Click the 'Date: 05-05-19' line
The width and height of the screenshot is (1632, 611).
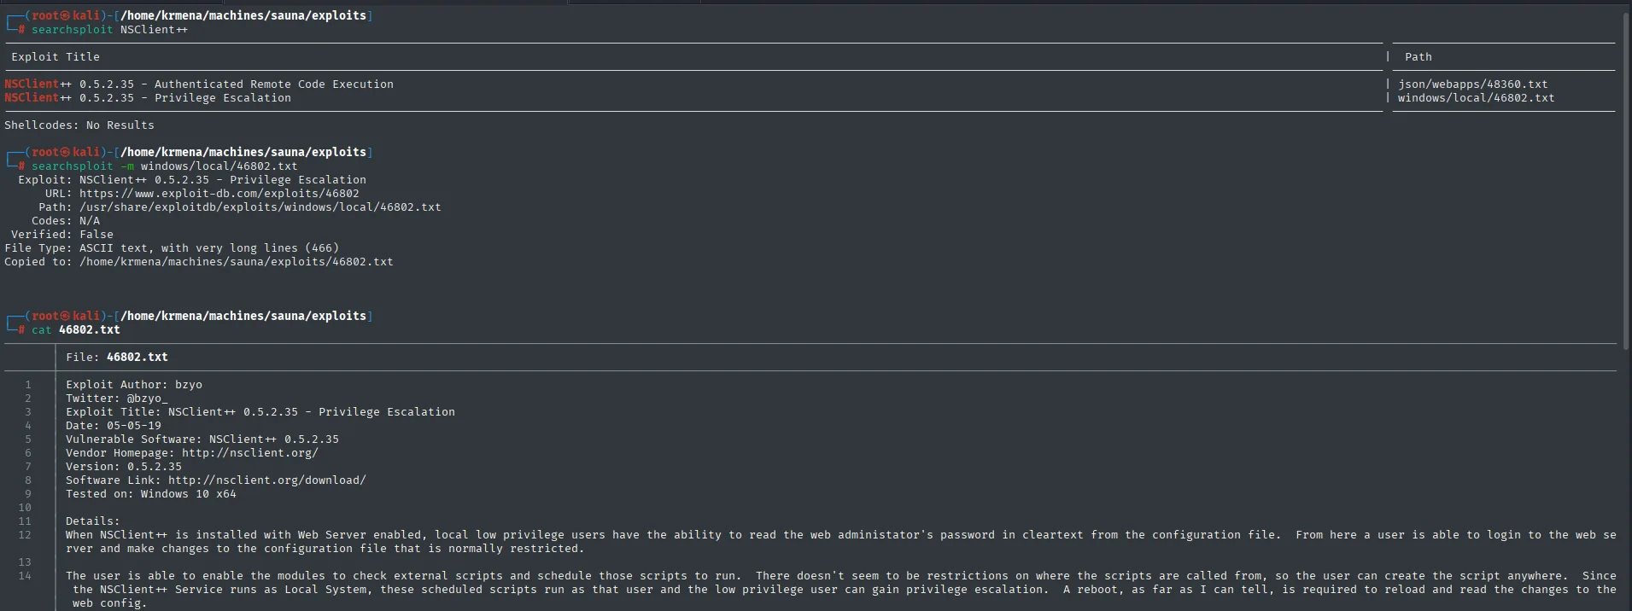(114, 426)
